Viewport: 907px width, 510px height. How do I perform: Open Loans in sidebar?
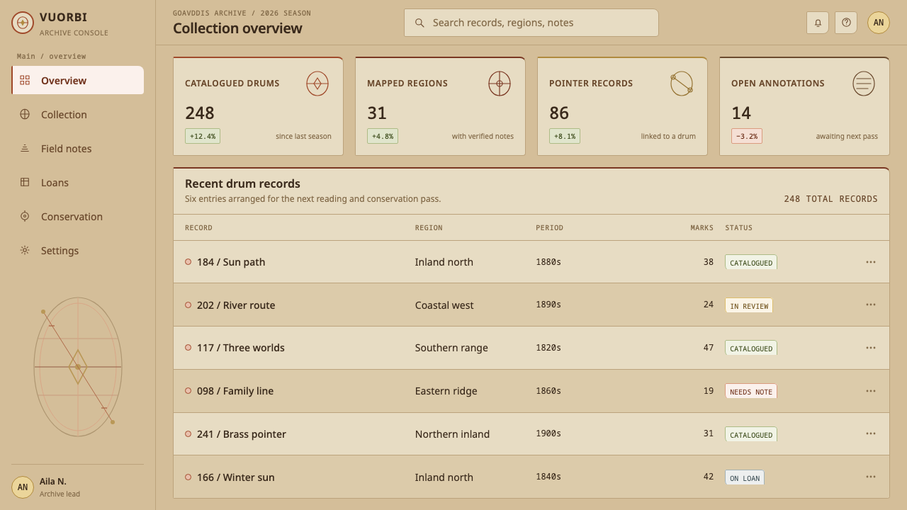point(78,182)
